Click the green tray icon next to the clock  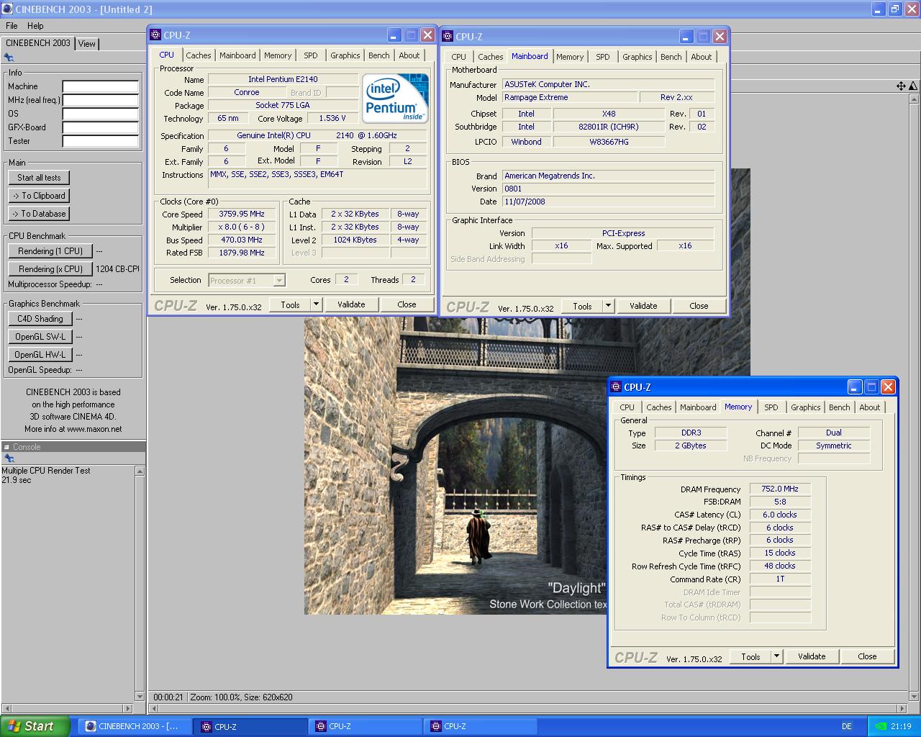click(x=882, y=726)
